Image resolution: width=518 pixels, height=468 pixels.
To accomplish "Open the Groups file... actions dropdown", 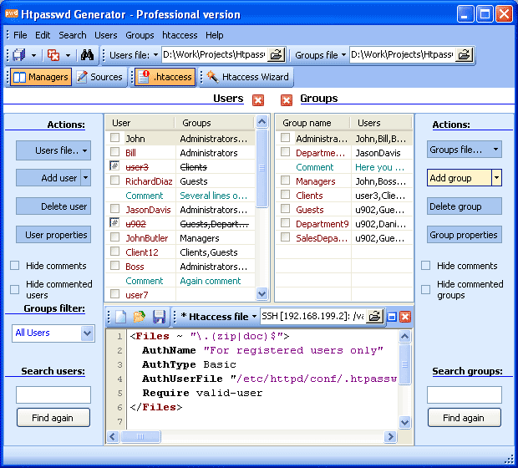I will [465, 150].
